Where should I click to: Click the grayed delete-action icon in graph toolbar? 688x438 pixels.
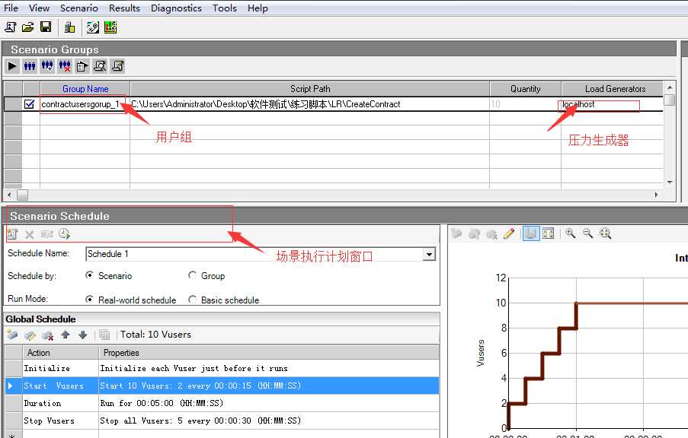click(x=491, y=234)
